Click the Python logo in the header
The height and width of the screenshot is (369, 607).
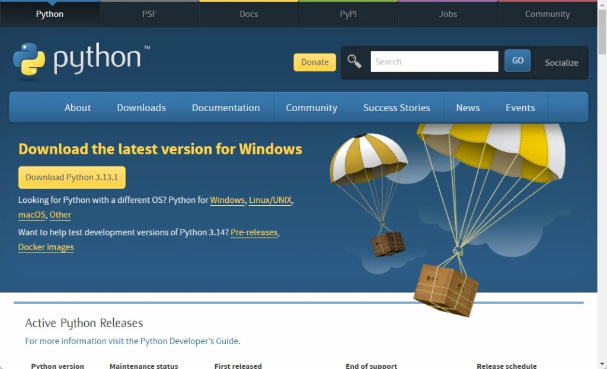coord(81,60)
